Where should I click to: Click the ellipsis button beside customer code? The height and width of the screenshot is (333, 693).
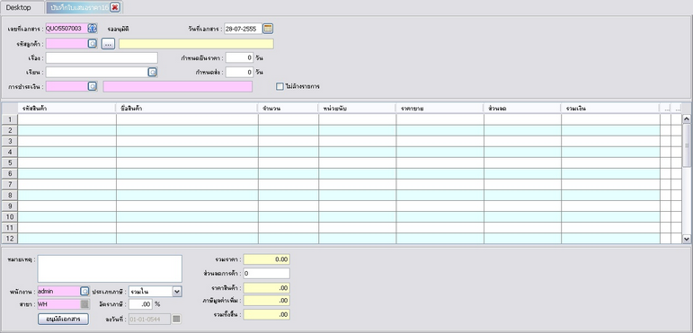[x=108, y=44]
